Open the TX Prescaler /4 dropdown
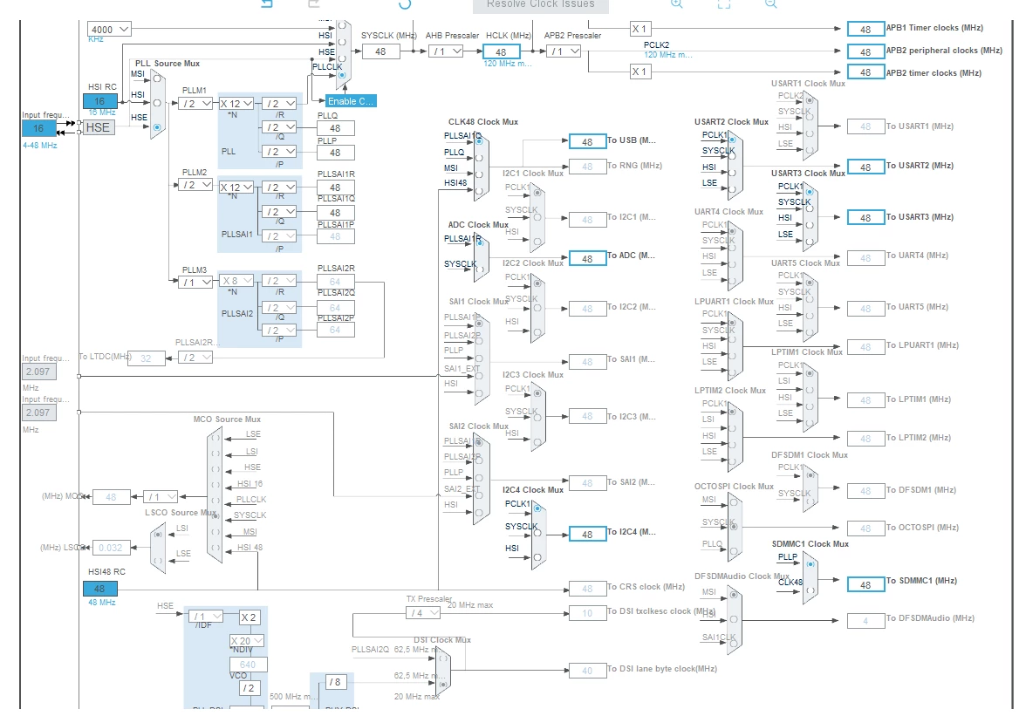 tap(423, 613)
